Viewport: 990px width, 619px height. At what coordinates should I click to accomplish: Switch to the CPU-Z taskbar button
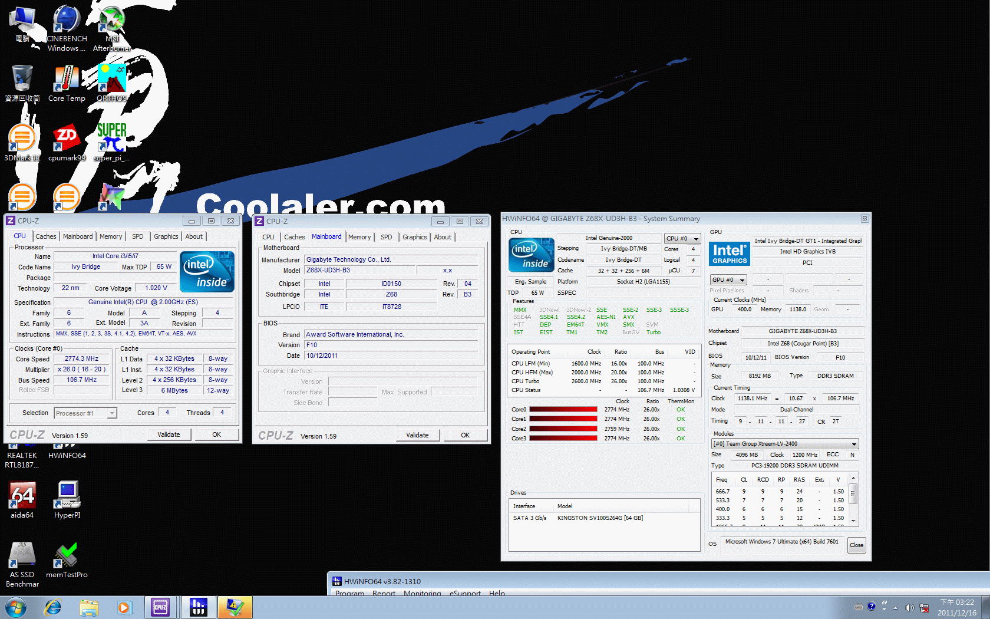[160, 607]
